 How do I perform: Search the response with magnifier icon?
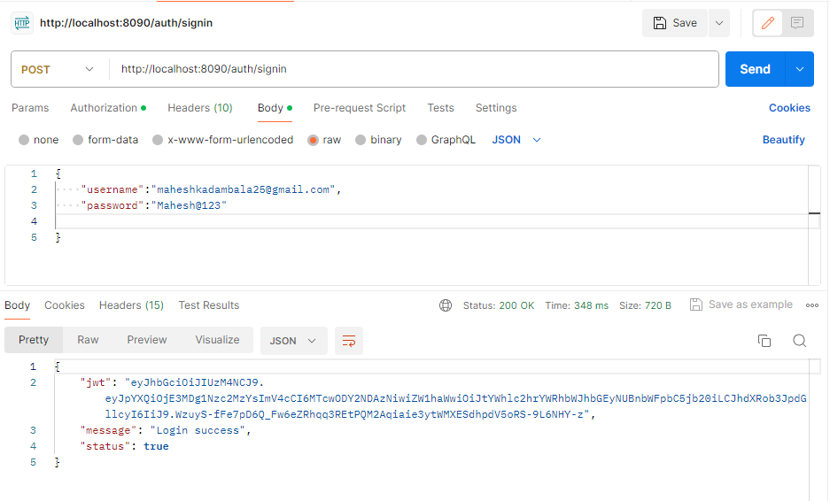coord(799,341)
